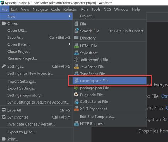Select the XSLT Stylesheet icon

click(76, 109)
